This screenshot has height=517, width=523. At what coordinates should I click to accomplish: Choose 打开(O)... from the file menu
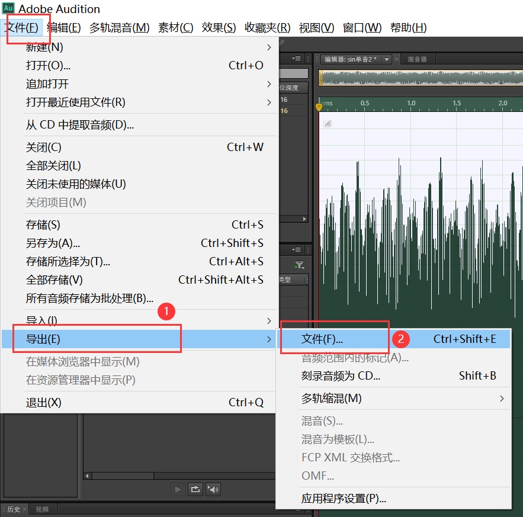(139, 65)
